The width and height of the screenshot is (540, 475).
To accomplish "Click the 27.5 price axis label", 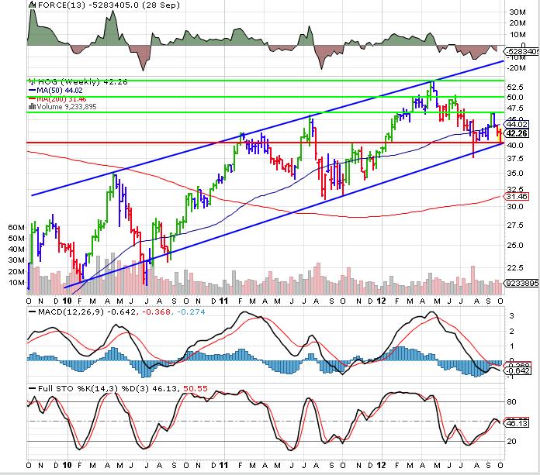I will pyautogui.click(x=515, y=225).
